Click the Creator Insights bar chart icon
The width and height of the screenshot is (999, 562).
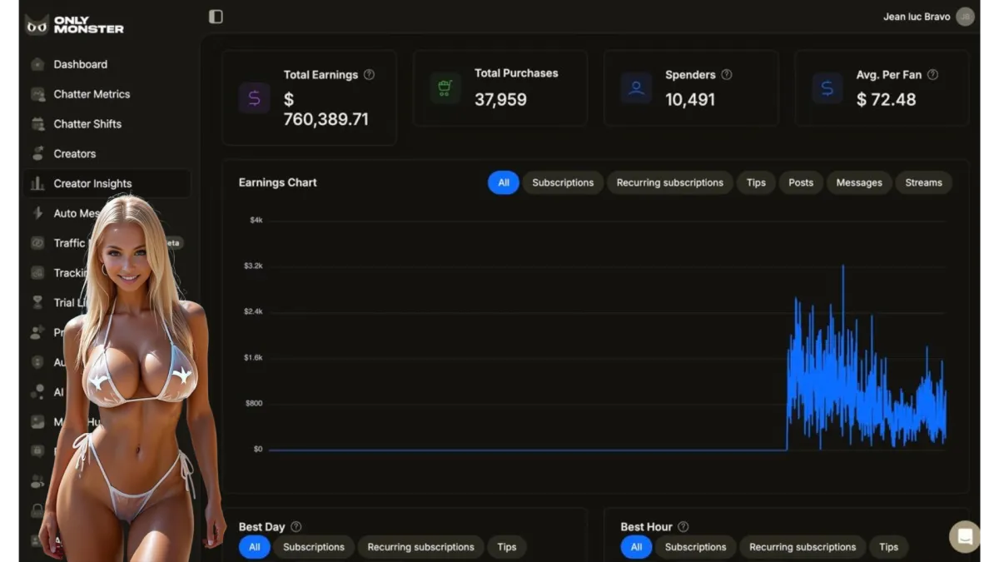pos(37,184)
